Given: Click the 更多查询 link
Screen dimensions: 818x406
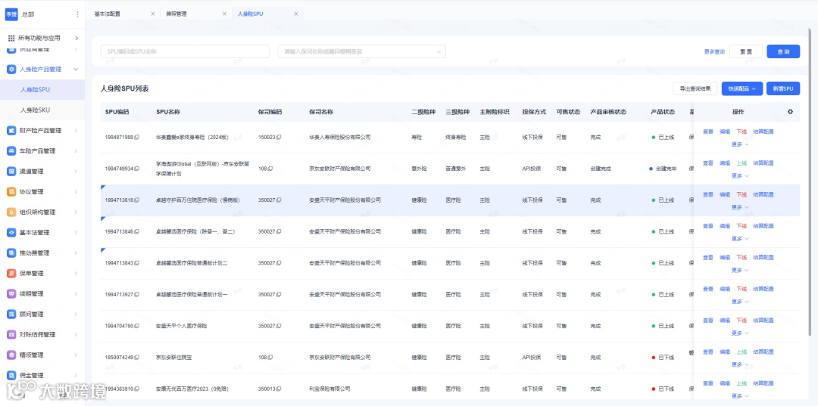Looking at the screenshot, I should click(x=714, y=51).
